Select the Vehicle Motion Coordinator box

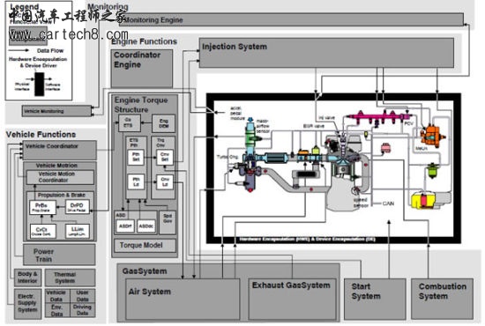click(60, 177)
